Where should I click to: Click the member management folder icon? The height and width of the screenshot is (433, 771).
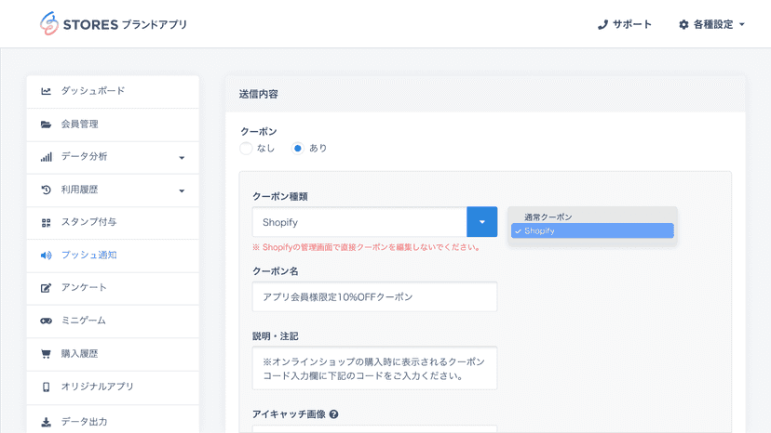(46, 125)
